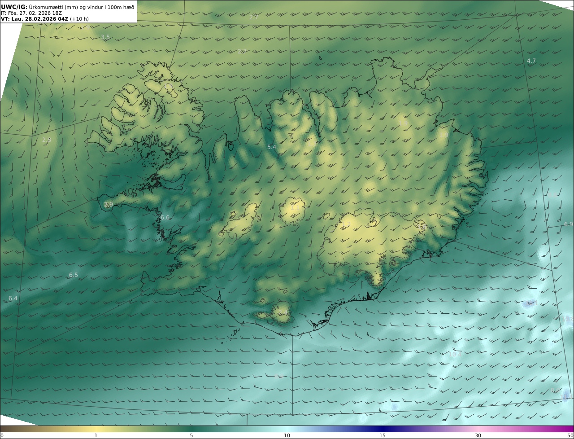Click the "5.4" precipitation value on the map
The width and height of the screenshot is (574, 439).
pos(272,147)
